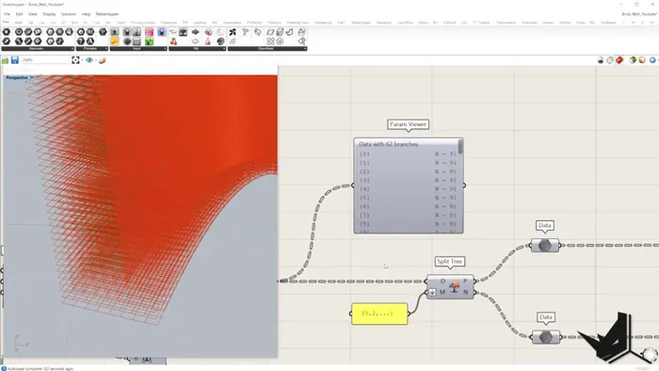Select the outlined white arrow icon
This screenshot has height=371, width=659.
(196, 41)
